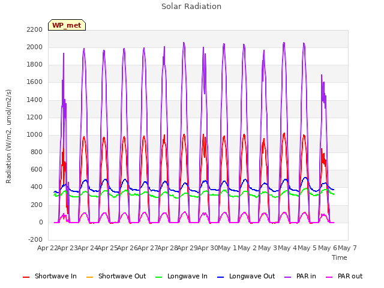Image resolution: width=384 pixels, height=288 pixels.
Task: Click the Apr 22 x-axis date label
Action: tap(47, 248)
